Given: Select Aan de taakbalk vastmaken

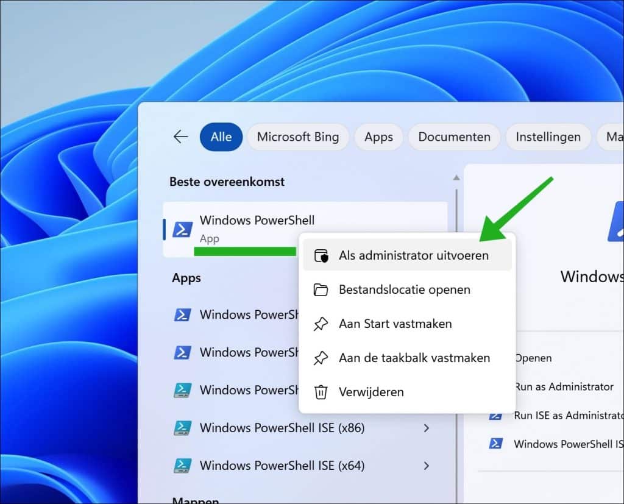Looking at the screenshot, I should pyautogui.click(x=407, y=358).
